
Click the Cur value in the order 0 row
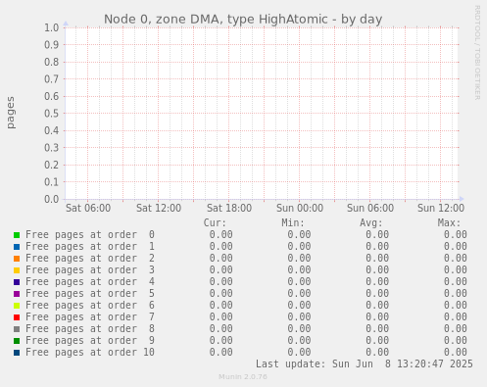coord(221,235)
